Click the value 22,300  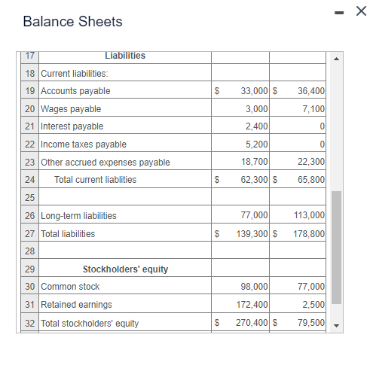[311, 162]
